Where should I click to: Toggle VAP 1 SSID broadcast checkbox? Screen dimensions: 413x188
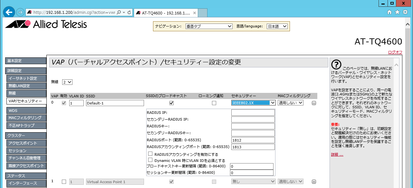point(171,182)
